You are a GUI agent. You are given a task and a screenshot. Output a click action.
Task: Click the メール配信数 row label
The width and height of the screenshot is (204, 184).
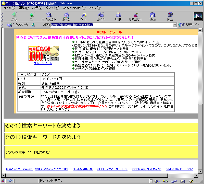click(x=27, y=75)
